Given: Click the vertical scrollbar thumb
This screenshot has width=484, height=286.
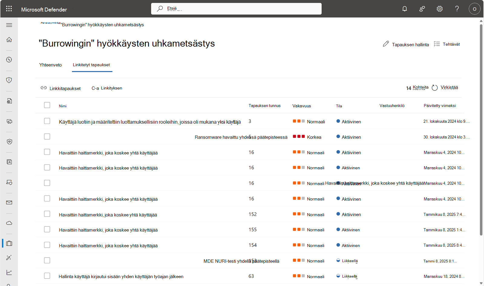Looking at the screenshot, I should [x=481, y=129].
